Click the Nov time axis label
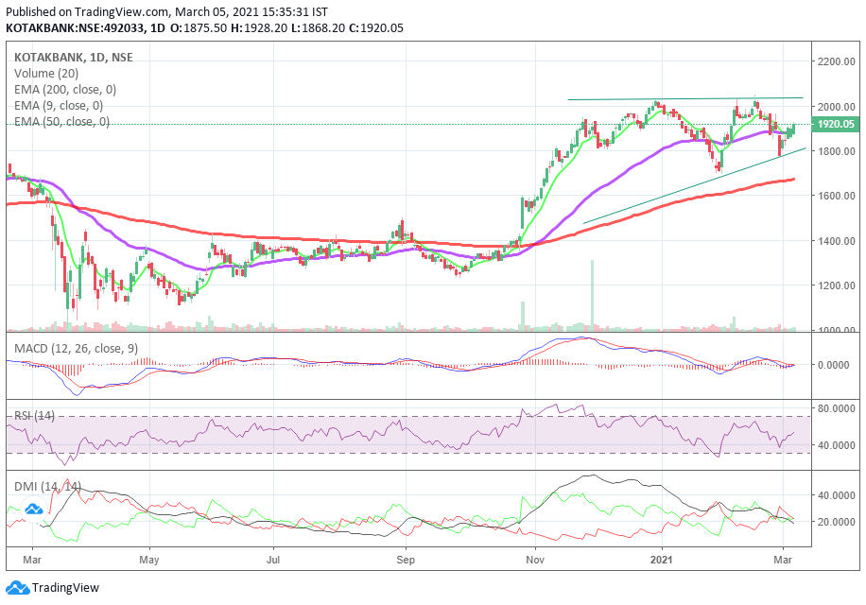The width and height of the screenshot is (866, 605). (x=534, y=560)
